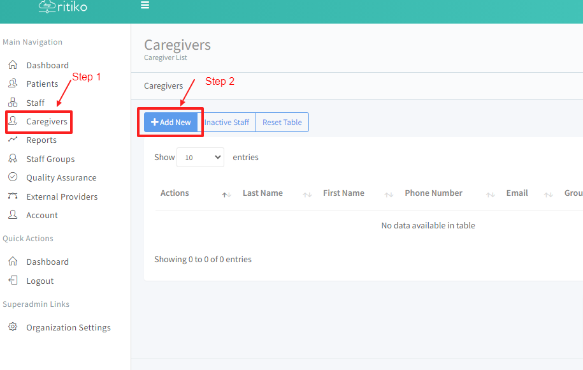The height and width of the screenshot is (370, 583).
Task: Click the Dashboard home icon in Main Navigation
Action: pyautogui.click(x=13, y=65)
